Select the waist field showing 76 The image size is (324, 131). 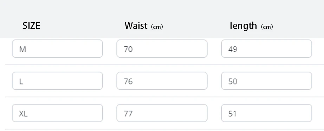coord(162,81)
